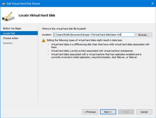Open the Choose Action step
The image size is (156, 118).
(x=11, y=38)
